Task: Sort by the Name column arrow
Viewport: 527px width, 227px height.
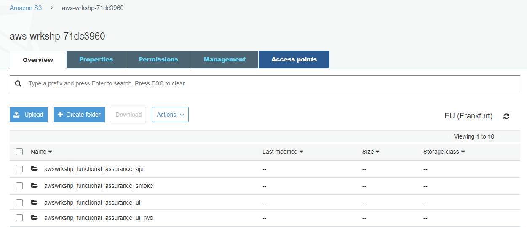Action: [x=50, y=152]
